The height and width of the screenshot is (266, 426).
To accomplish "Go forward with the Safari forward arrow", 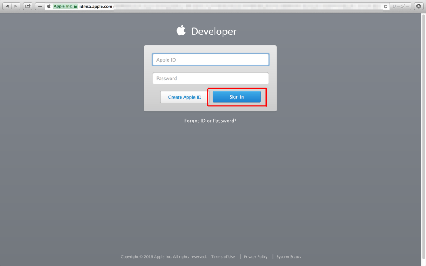I will coord(16,6).
